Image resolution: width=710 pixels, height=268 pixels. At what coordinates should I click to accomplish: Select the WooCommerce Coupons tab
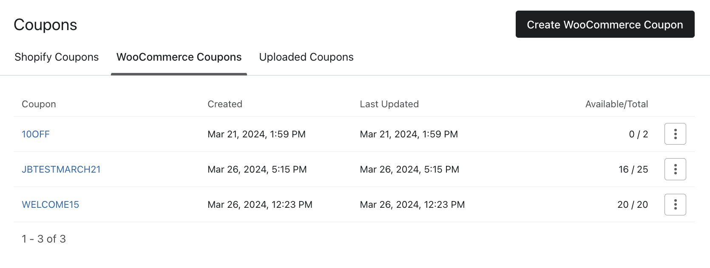coord(179,57)
